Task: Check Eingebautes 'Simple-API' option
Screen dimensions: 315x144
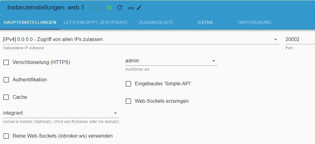Action: pyautogui.click(x=128, y=84)
